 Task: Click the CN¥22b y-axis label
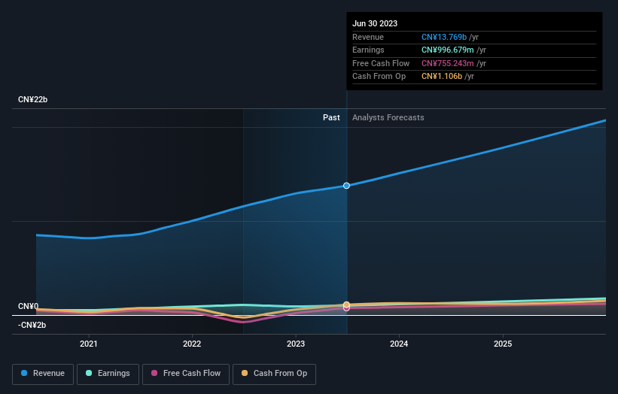pyautogui.click(x=32, y=99)
